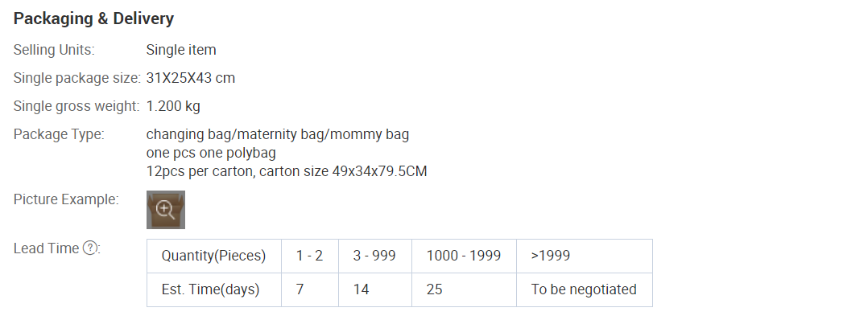The image size is (843, 320).
Task: Click the Lead Time help question mark
Action: pos(90,248)
